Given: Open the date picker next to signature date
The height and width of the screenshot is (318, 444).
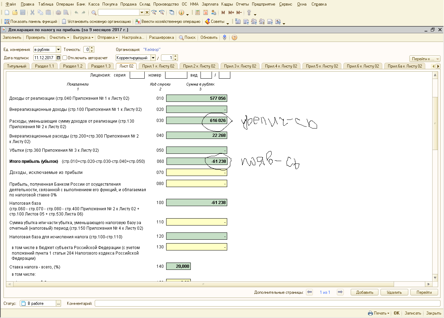Looking at the screenshot, I should (x=58, y=58).
